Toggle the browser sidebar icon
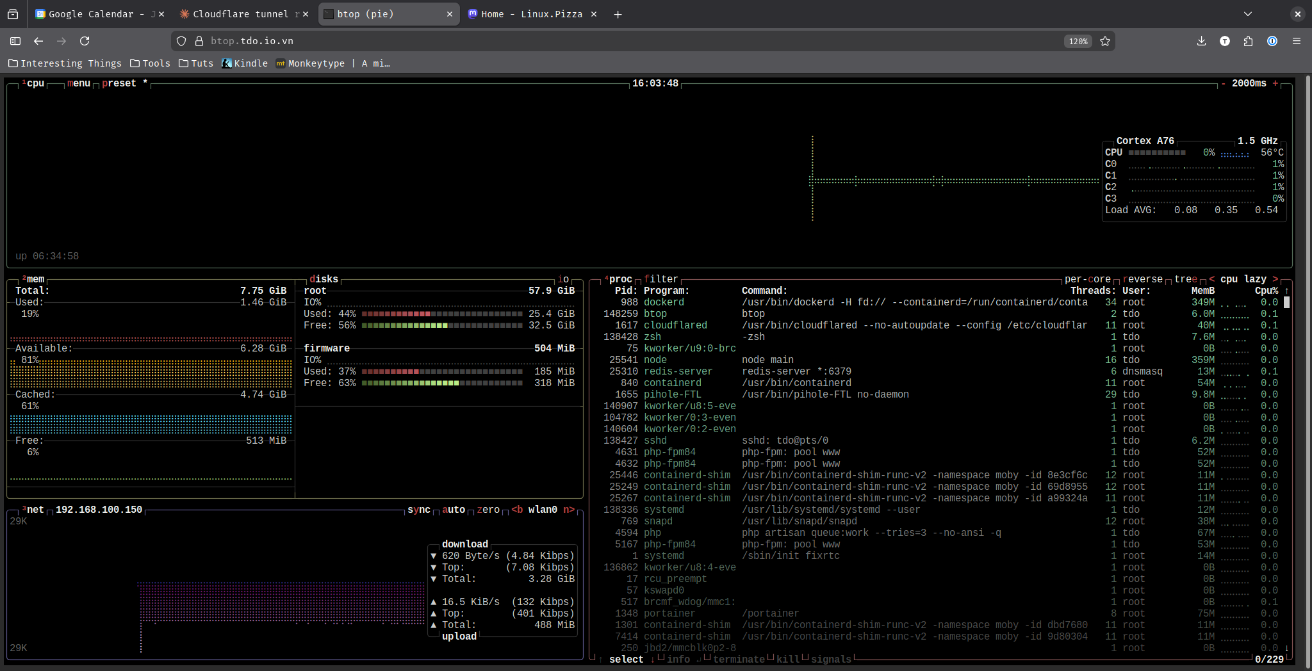The width and height of the screenshot is (1312, 671). pos(15,41)
